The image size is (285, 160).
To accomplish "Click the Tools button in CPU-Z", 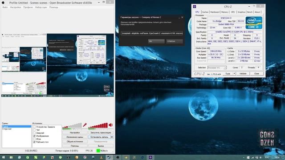I will (228, 74).
